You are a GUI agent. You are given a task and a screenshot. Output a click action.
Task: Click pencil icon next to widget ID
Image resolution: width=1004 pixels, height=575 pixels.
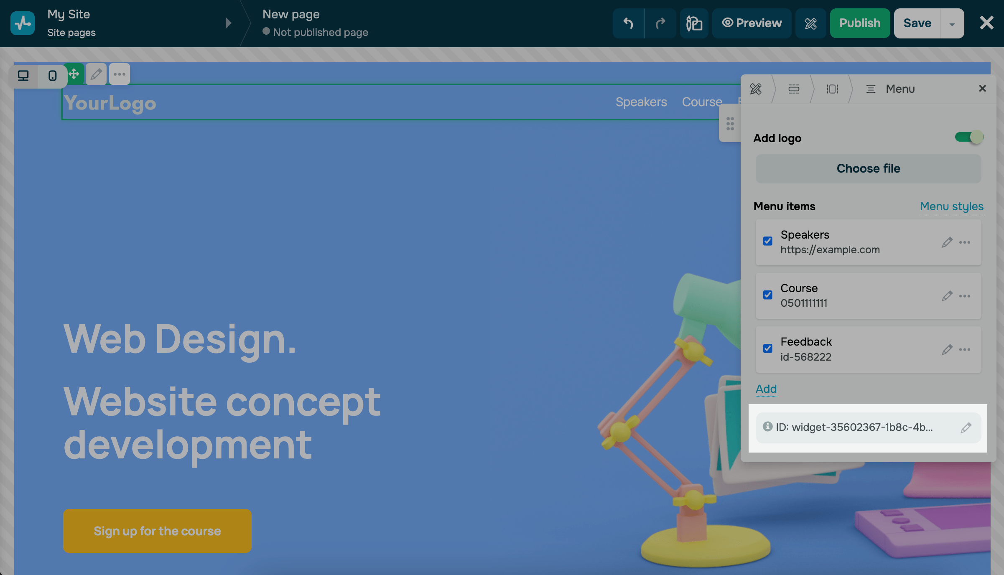(x=966, y=427)
